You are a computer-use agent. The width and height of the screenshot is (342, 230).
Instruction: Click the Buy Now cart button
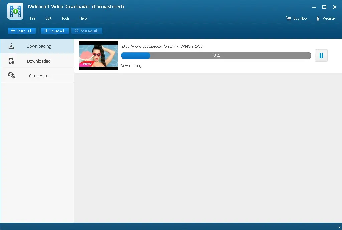(x=297, y=18)
